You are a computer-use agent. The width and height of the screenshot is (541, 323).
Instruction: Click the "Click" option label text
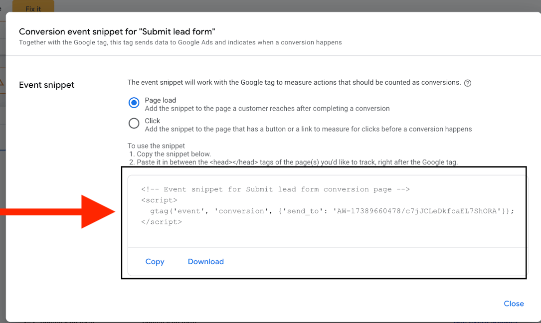(152, 121)
